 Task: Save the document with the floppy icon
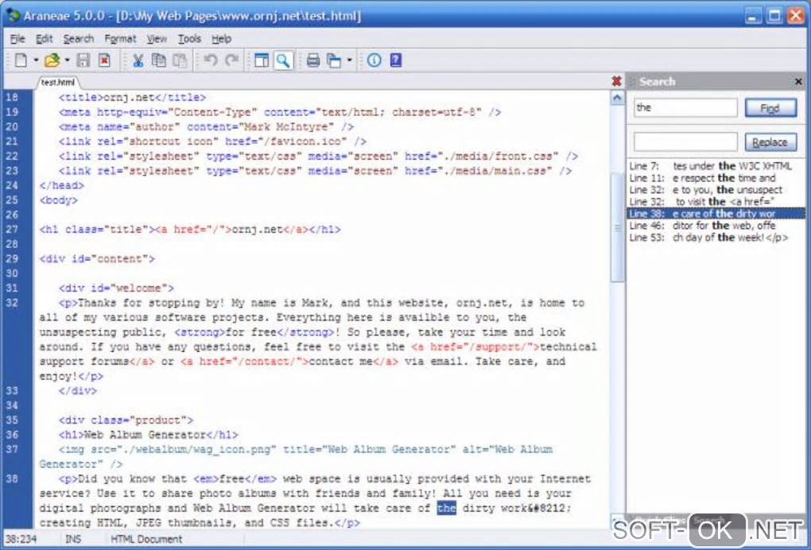(x=83, y=60)
